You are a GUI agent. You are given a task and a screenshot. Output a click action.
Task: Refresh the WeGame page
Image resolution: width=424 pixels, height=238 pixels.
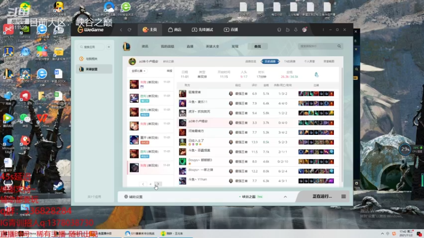(x=129, y=30)
